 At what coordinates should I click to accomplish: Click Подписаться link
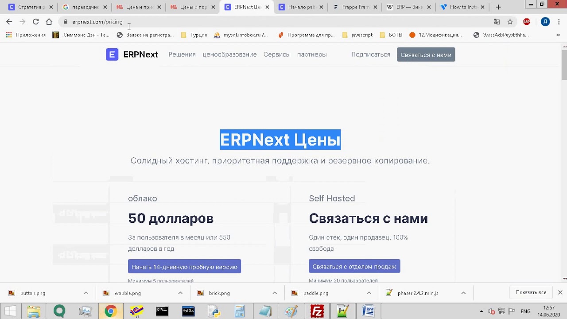point(371,54)
